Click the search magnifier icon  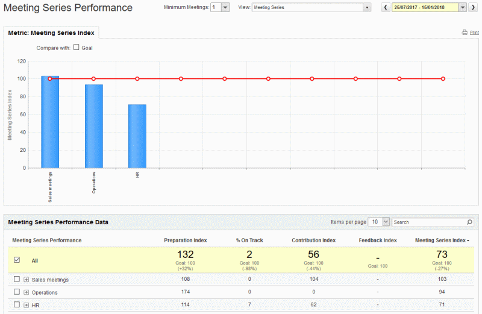469,222
